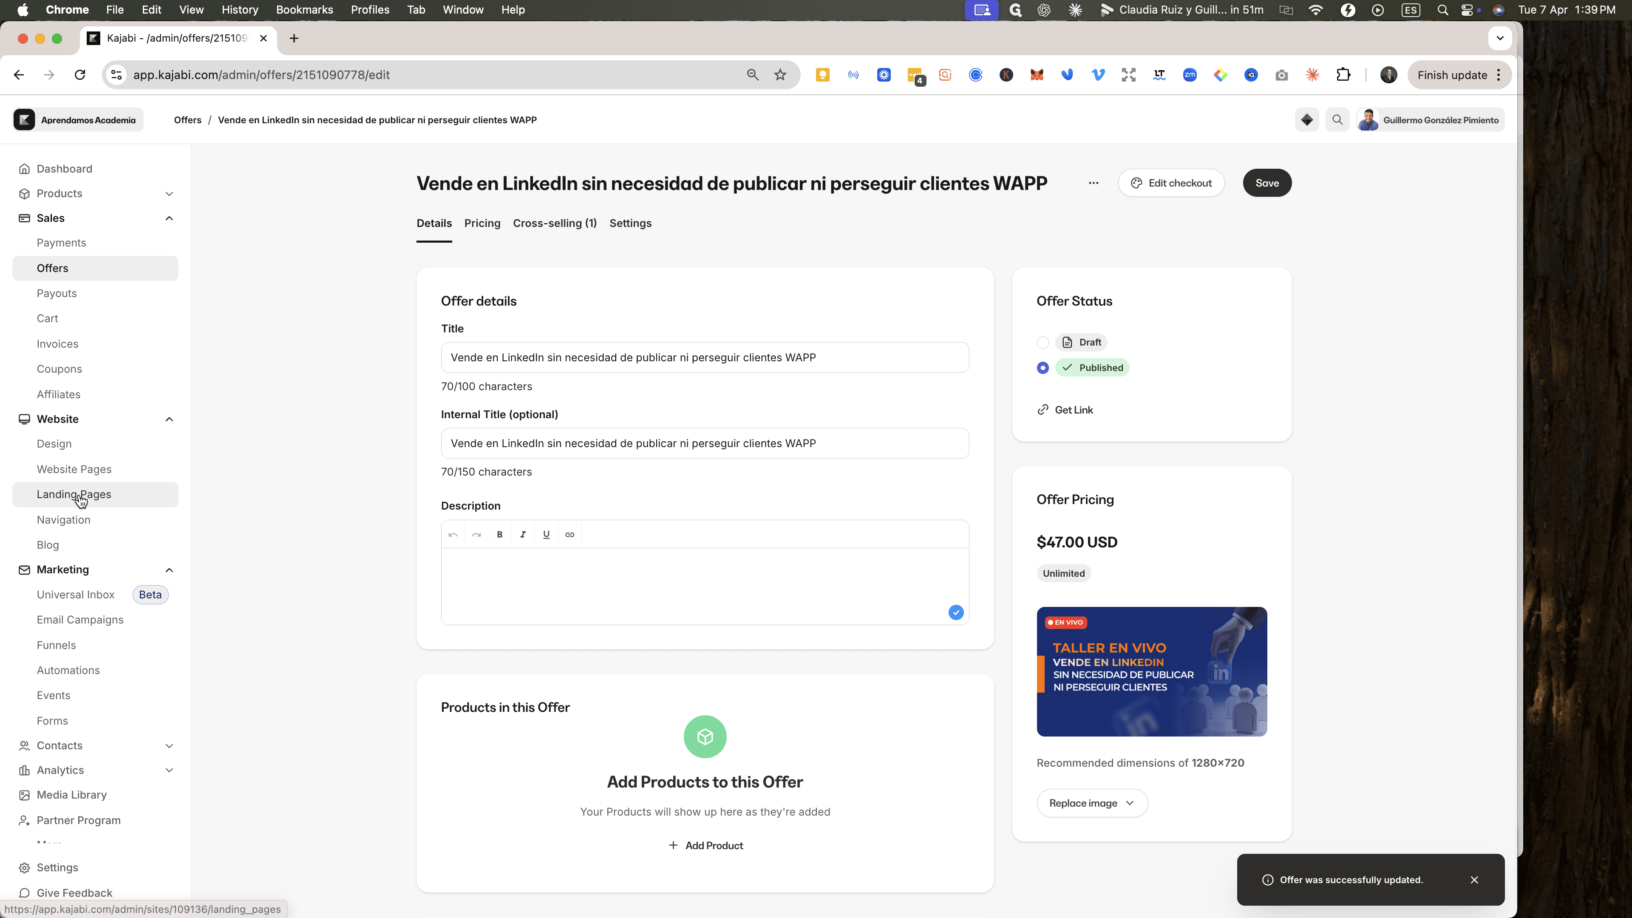Toggle italic formatting in Description toolbar
The image size is (1632, 918).
click(523, 535)
